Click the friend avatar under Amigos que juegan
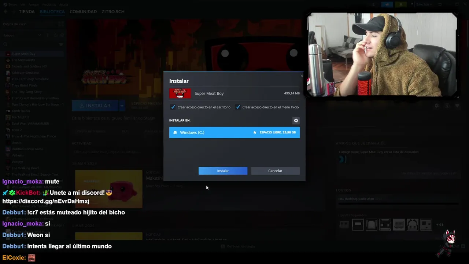 342,159
